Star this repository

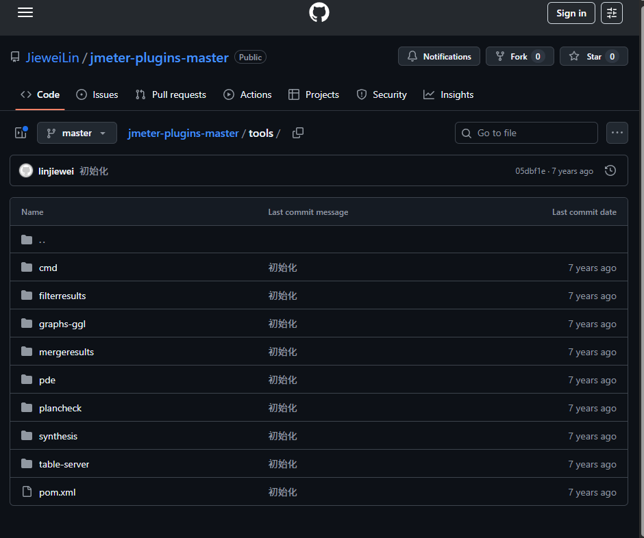click(x=593, y=56)
